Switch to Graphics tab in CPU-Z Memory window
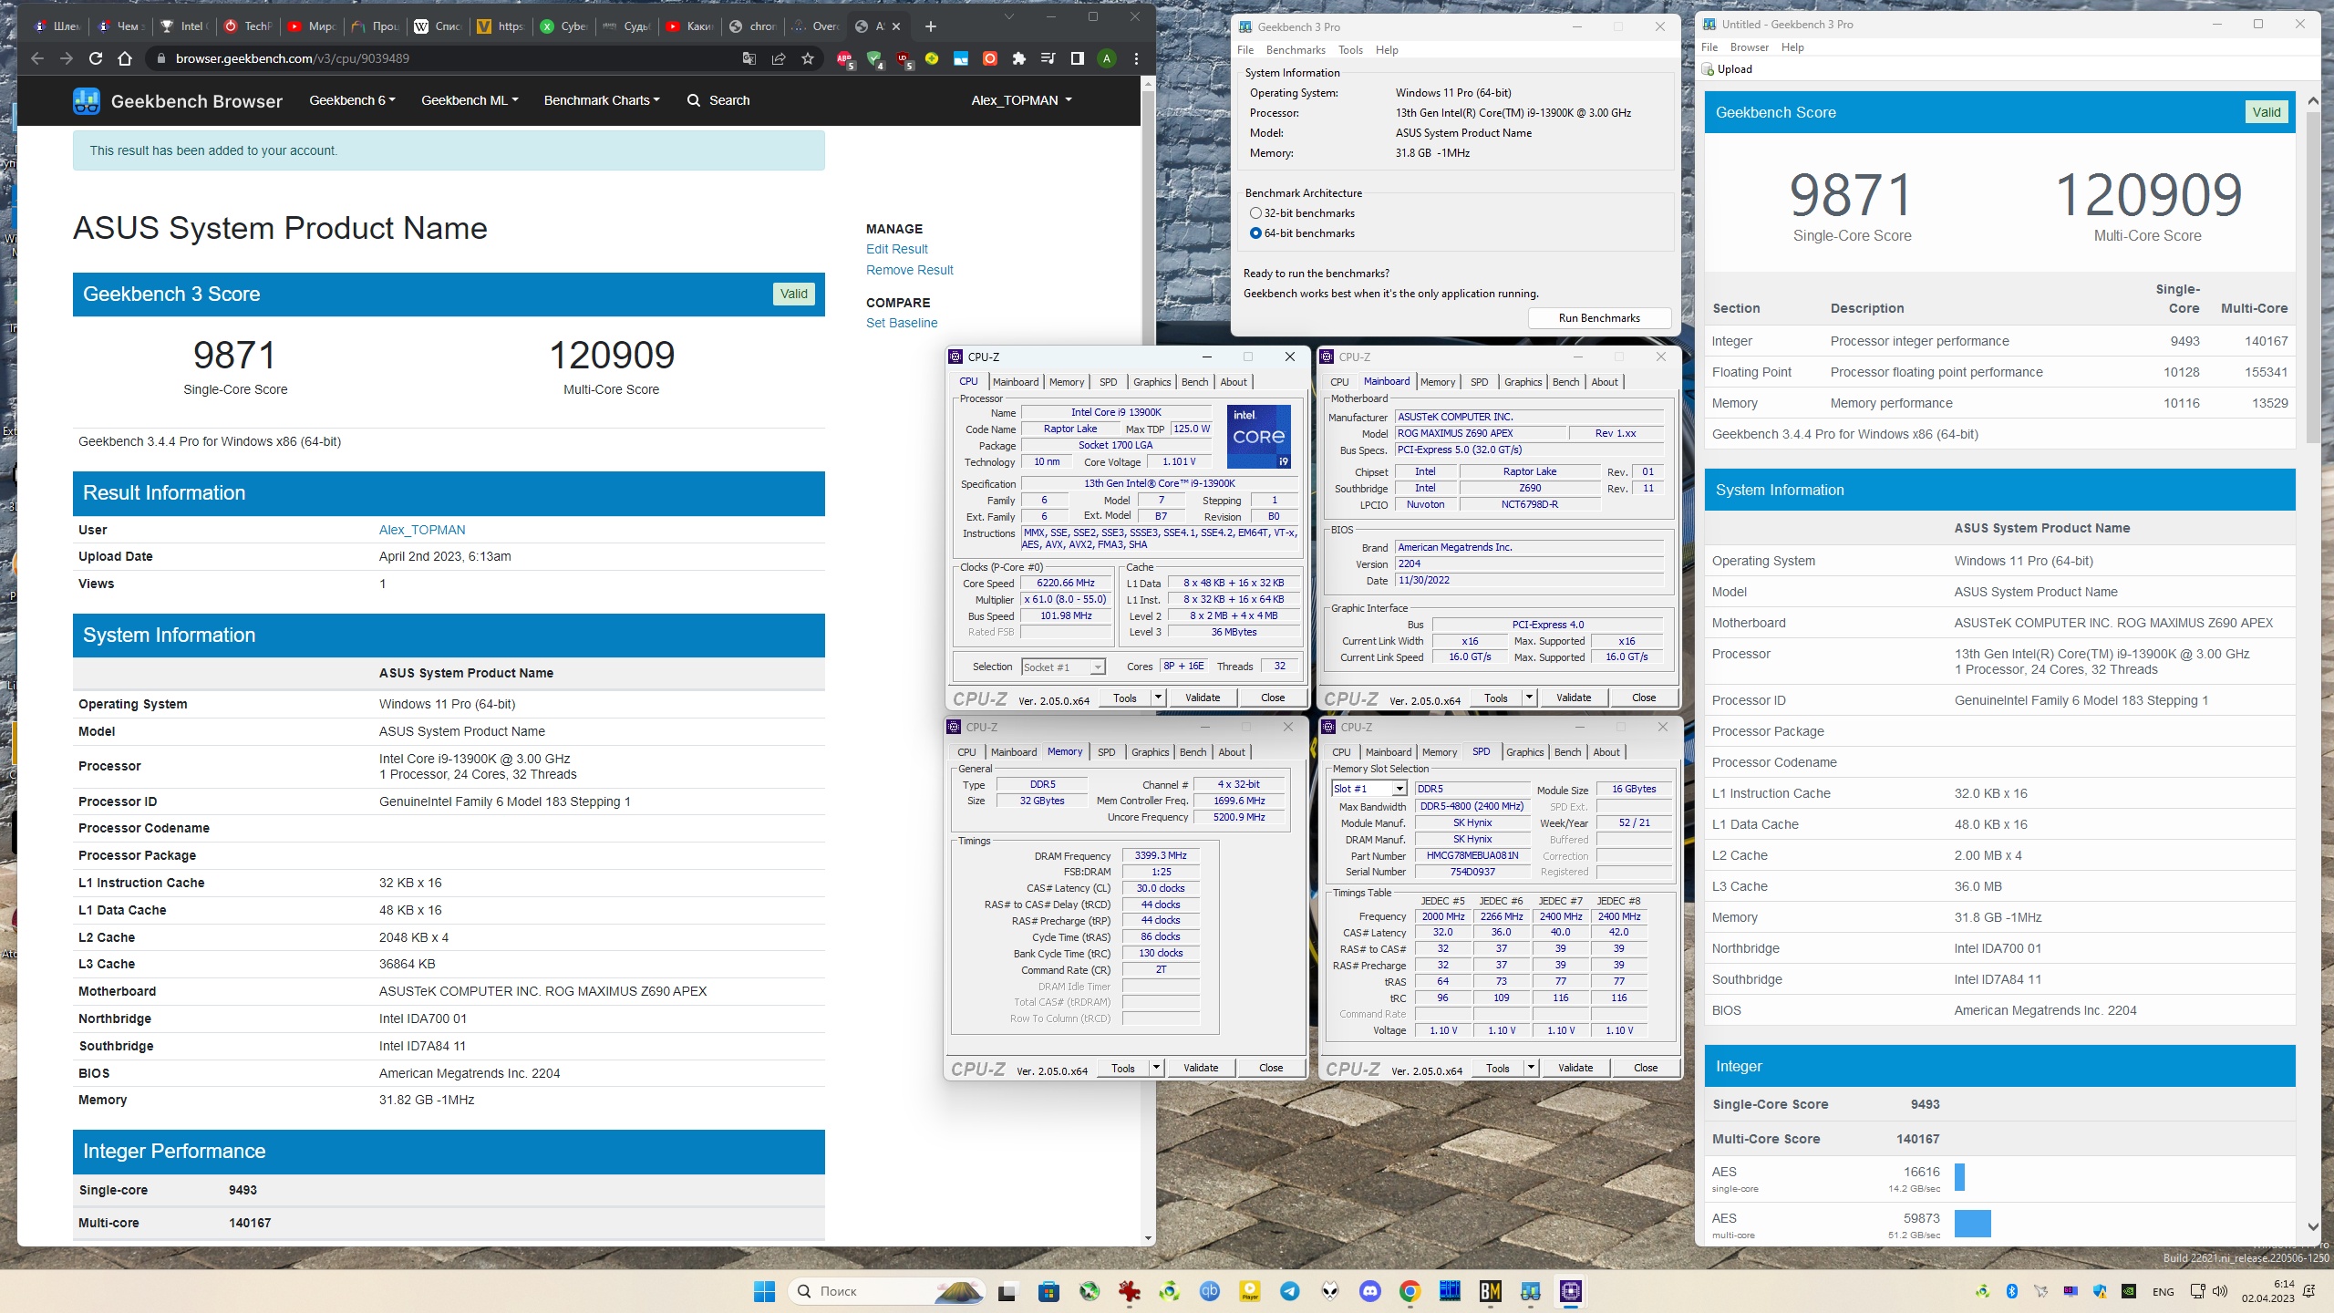The width and height of the screenshot is (2334, 1313). pos(1150,752)
